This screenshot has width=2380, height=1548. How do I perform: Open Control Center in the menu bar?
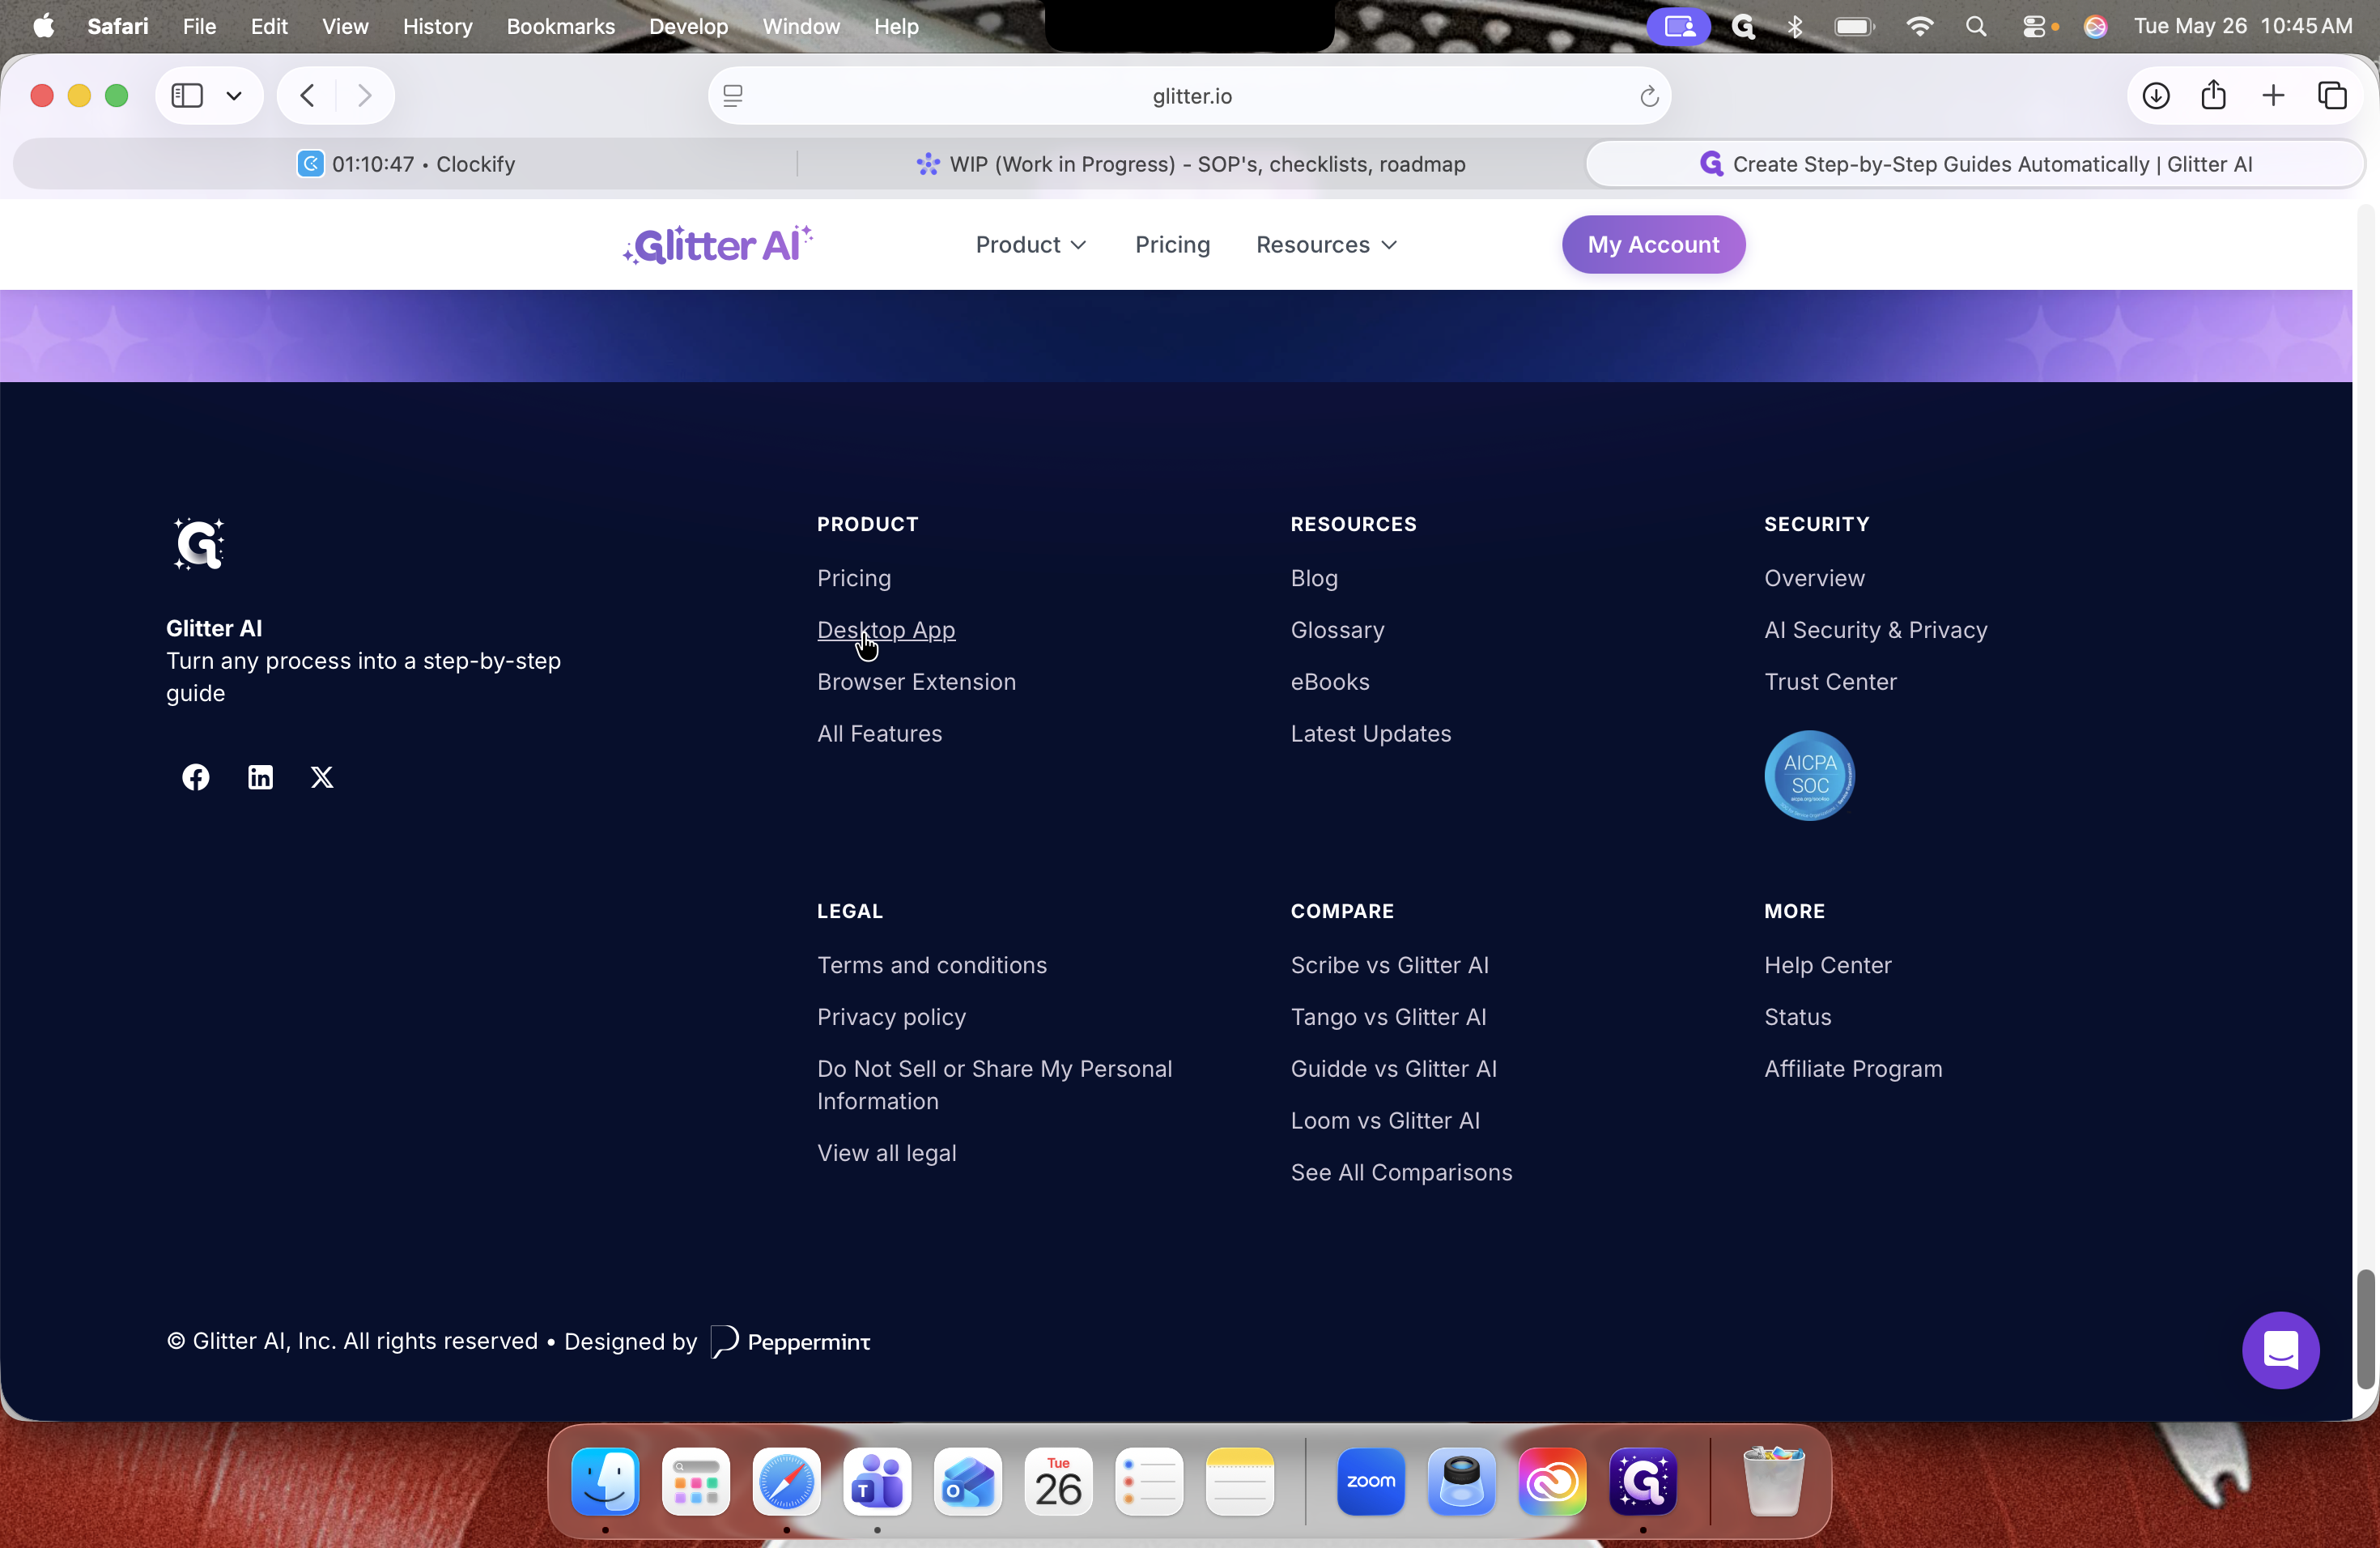tap(2036, 27)
